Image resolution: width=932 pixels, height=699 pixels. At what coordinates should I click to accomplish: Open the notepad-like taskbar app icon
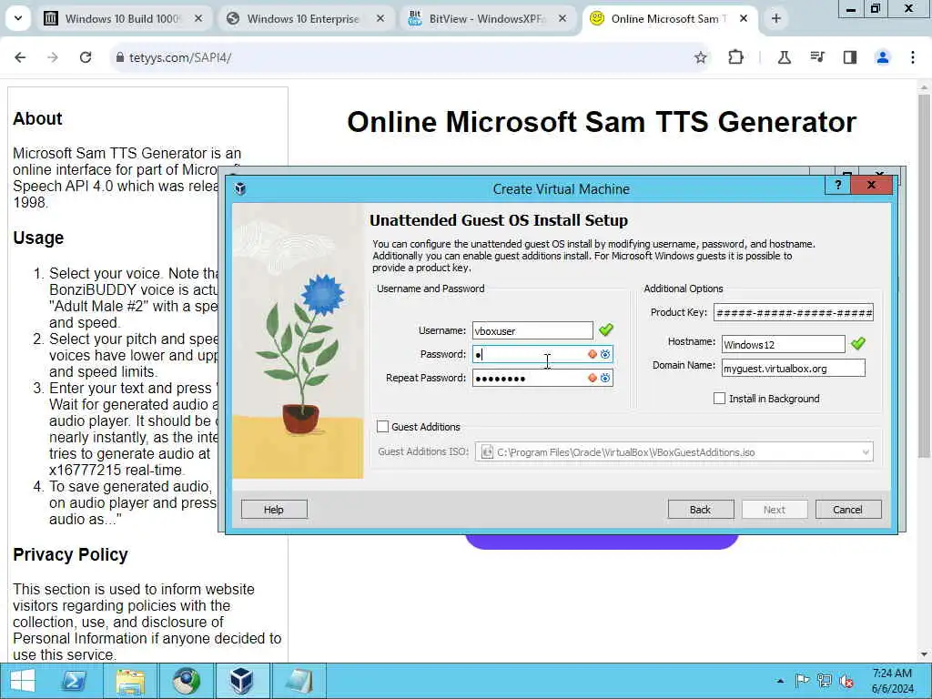(299, 681)
